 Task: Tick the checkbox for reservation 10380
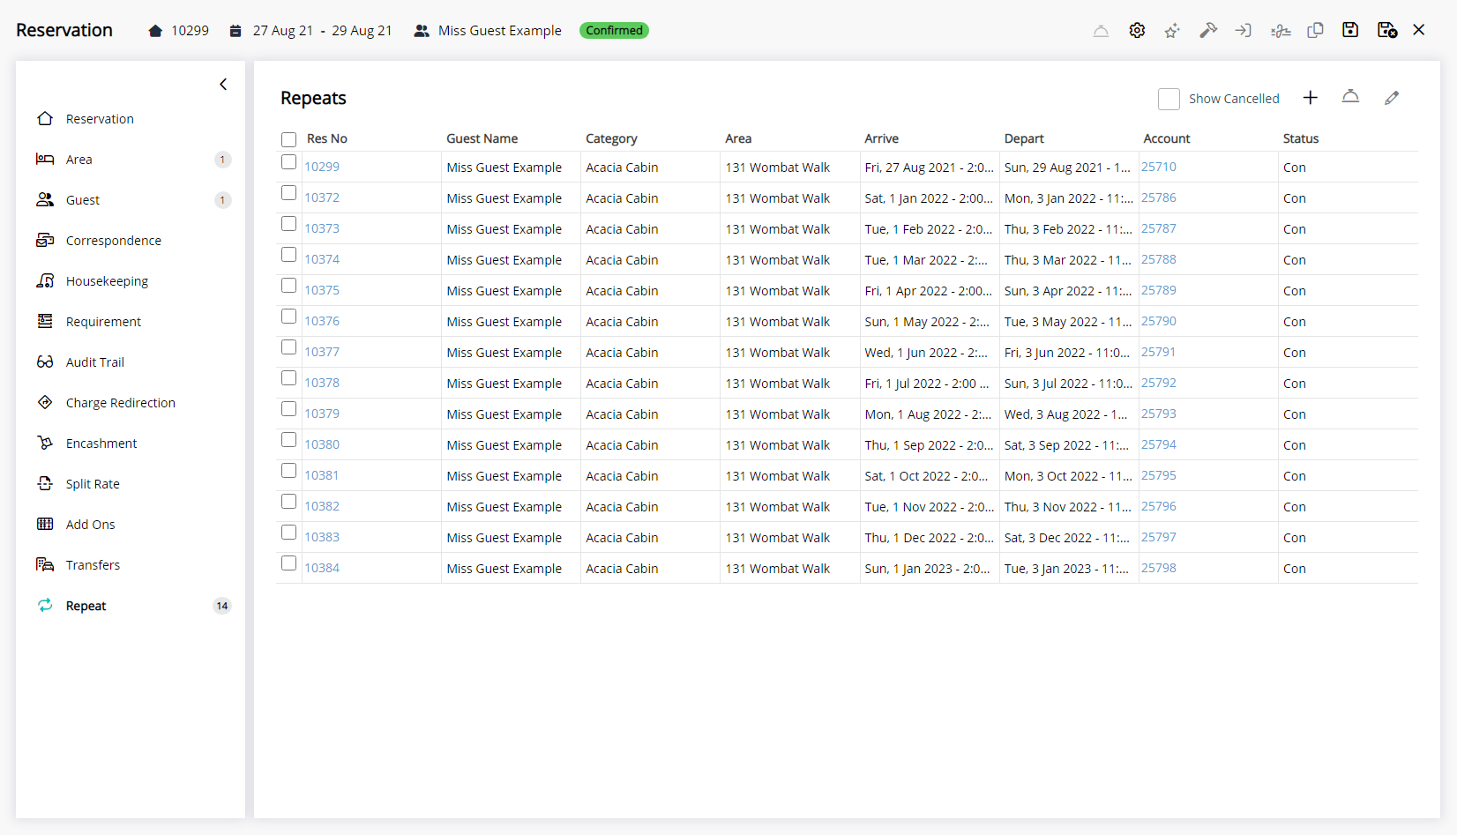pyautogui.click(x=288, y=440)
